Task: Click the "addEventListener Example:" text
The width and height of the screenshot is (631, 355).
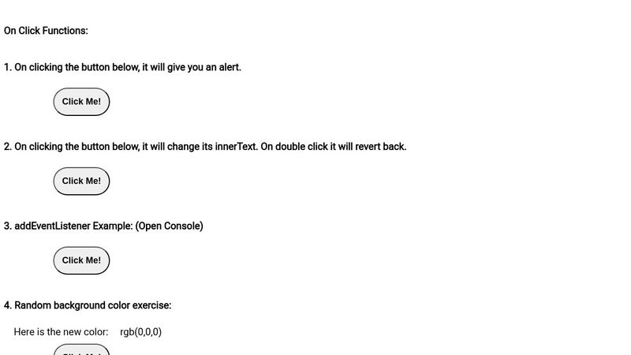Action: coord(73,226)
